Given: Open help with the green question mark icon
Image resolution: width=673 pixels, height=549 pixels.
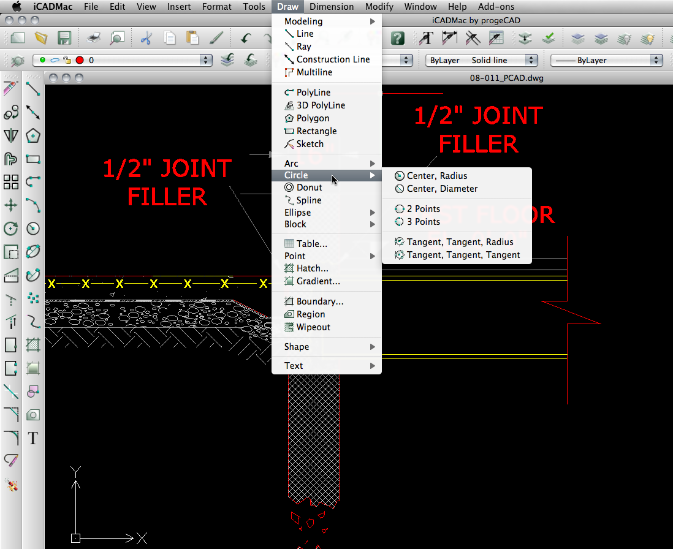Looking at the screenshot, I should [x=398, y=38].
